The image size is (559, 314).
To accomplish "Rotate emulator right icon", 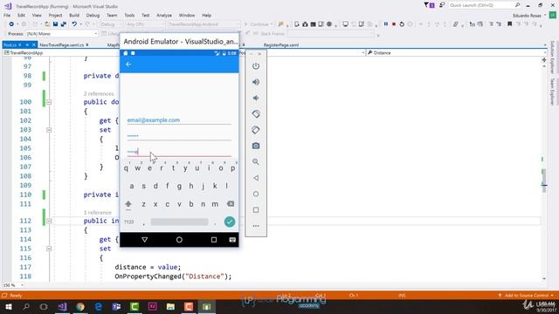I will pos(256,130).
